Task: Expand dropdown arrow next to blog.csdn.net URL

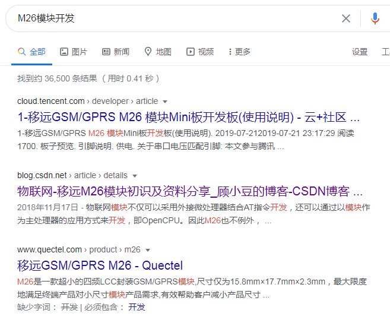Action: (x=135, y=176)
